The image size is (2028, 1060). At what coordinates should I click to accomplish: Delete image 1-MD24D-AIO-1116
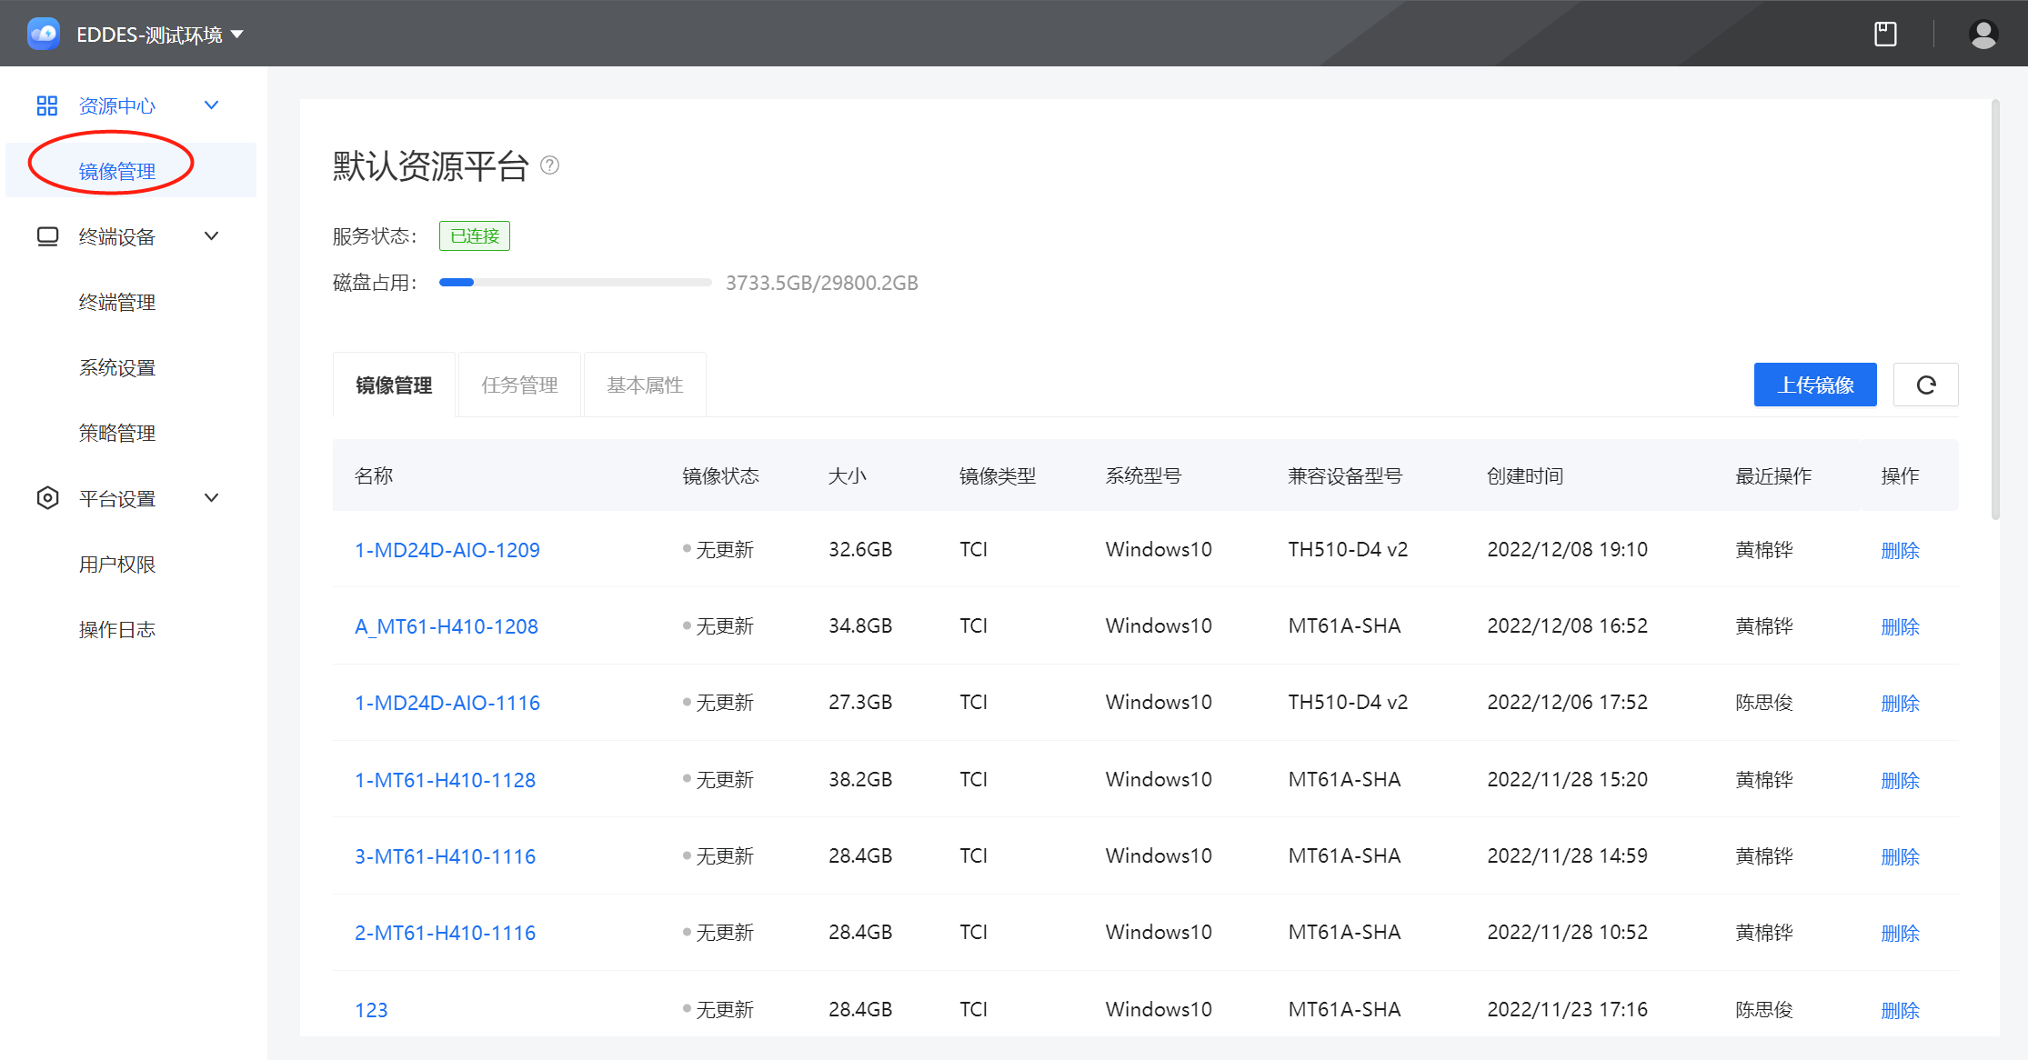point(1900,703)
